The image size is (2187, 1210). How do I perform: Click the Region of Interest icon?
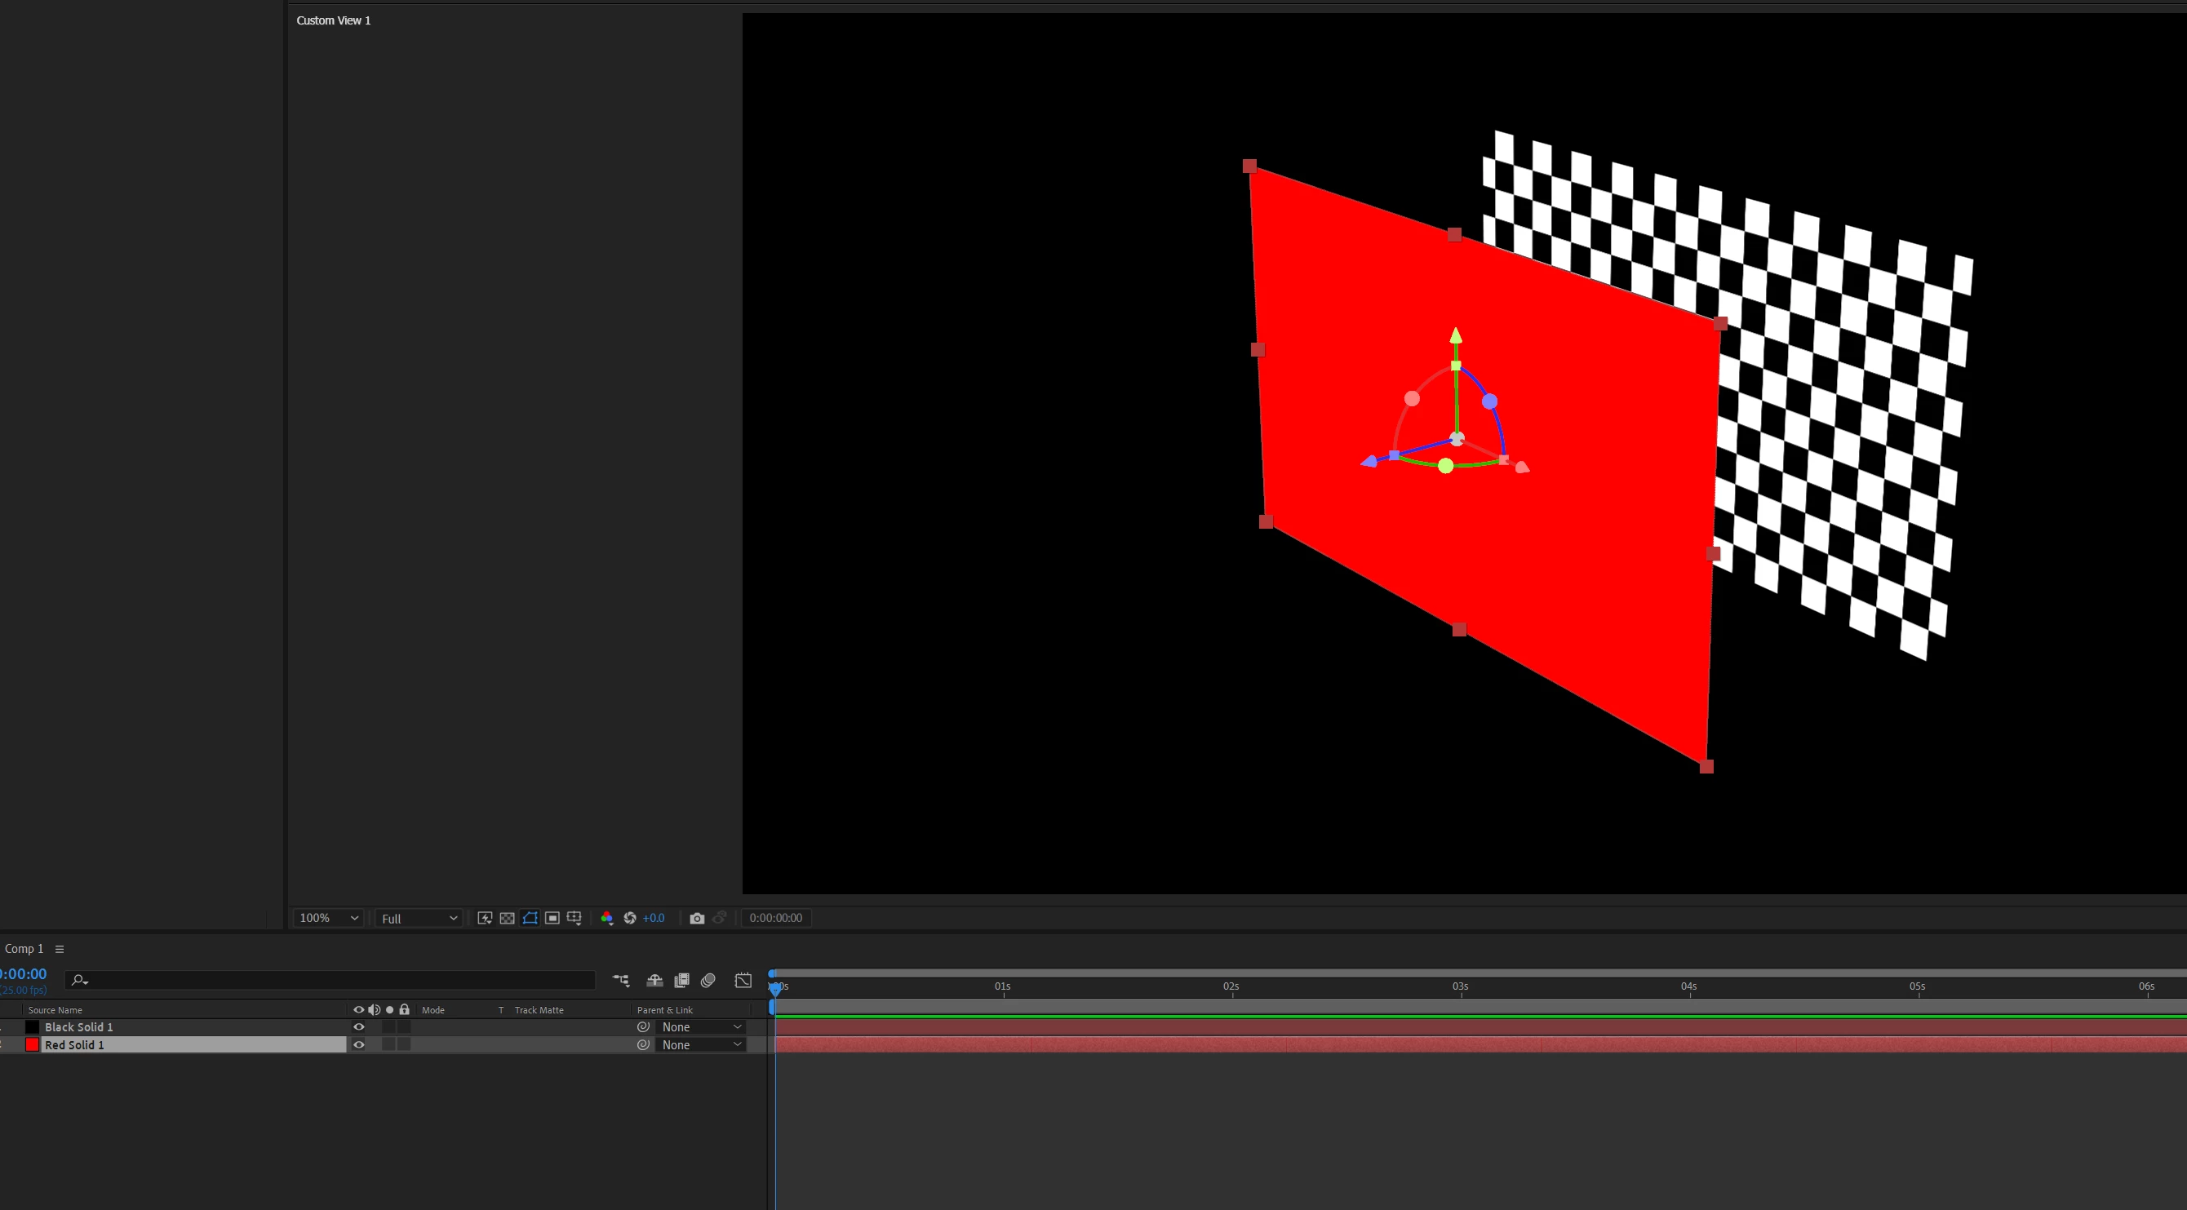point(552,918)
